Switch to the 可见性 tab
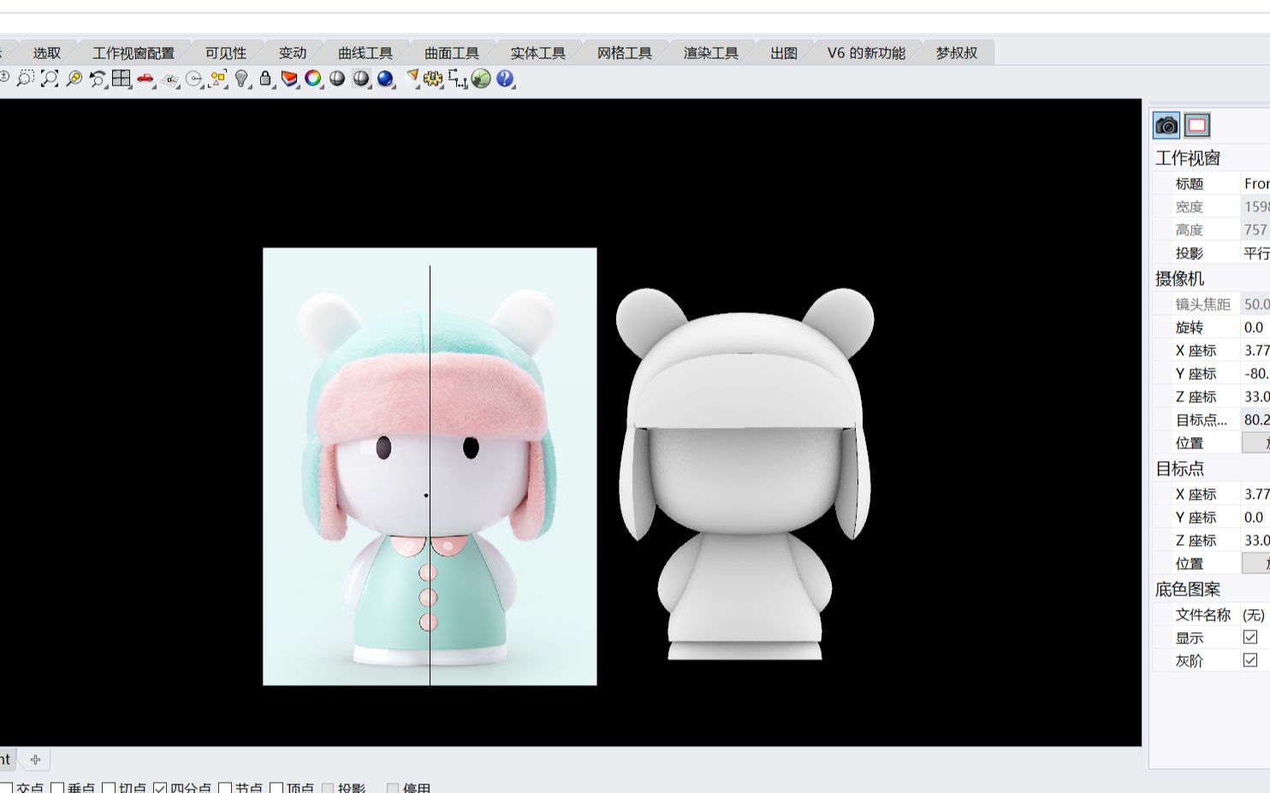 click(226, 53)
